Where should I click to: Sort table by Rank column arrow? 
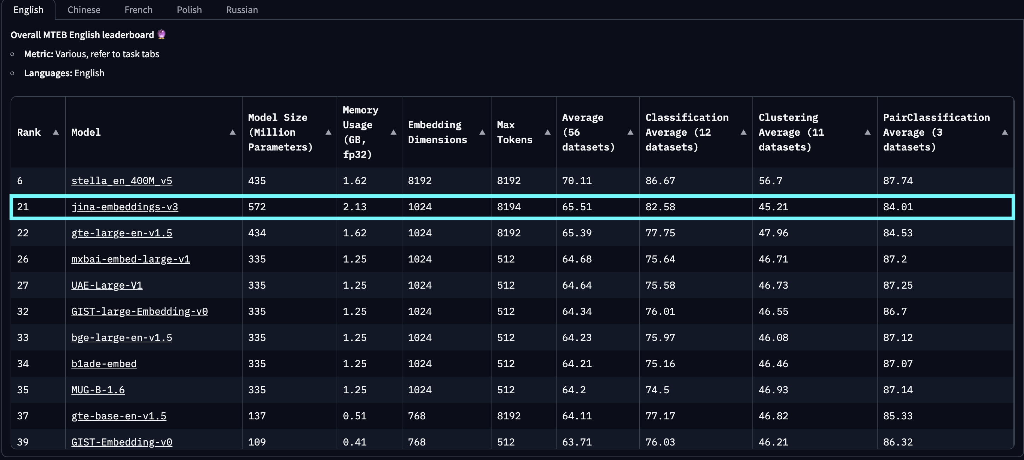[56, 132]
